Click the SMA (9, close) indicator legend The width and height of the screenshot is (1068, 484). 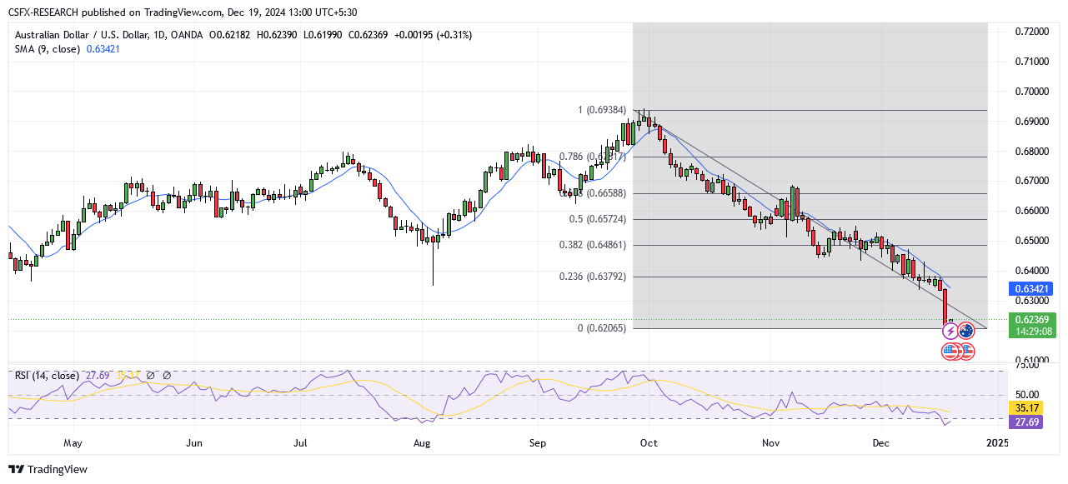[48, 49]
